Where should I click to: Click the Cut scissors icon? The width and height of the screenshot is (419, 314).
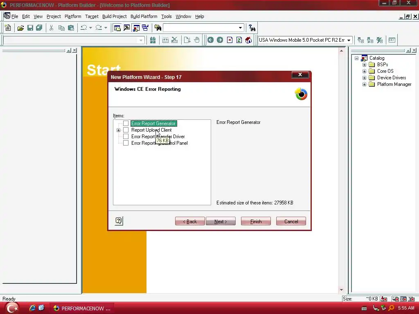coord(51,28)
